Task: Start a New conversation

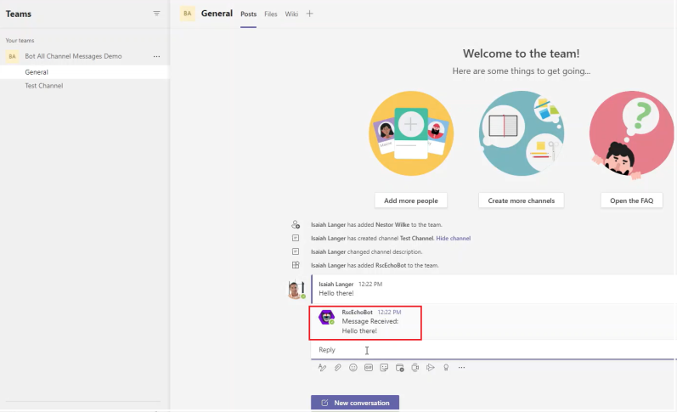Action: (355, 403)
